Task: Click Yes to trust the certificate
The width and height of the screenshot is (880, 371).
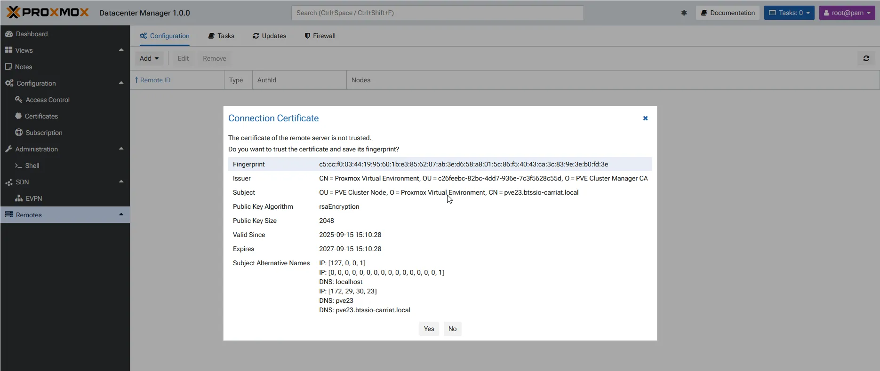Action: click(429, 329)
